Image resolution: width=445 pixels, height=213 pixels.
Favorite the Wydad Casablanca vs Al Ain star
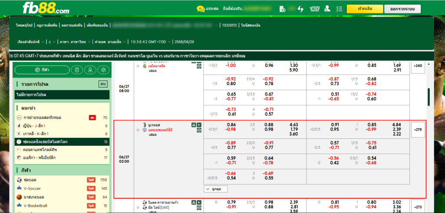pos(138,207)
